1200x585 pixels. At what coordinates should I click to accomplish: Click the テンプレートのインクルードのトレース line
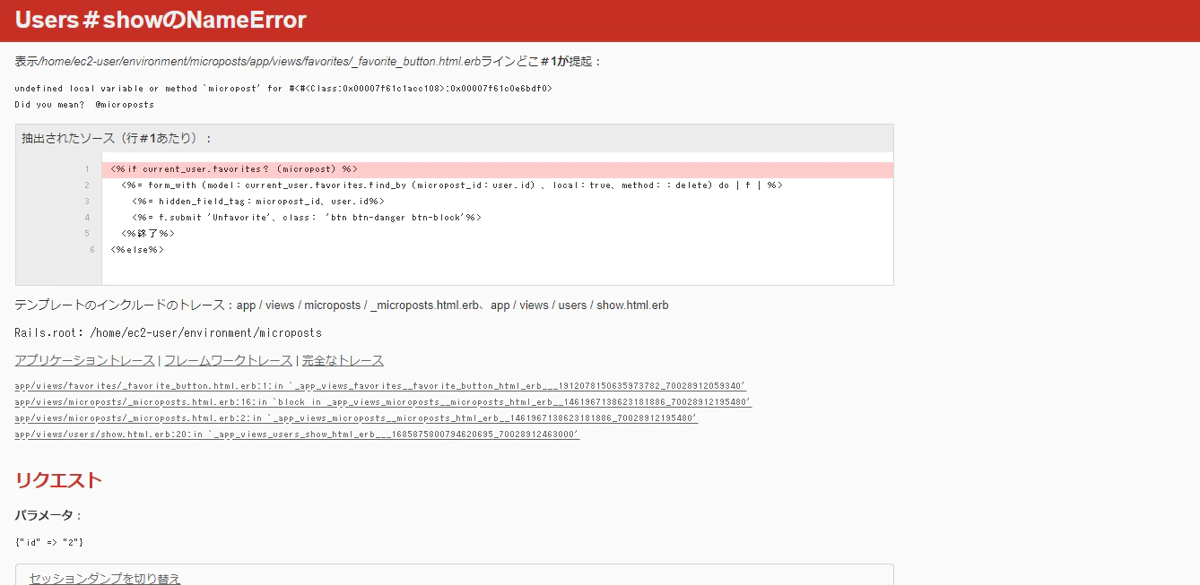pos(342,305)
